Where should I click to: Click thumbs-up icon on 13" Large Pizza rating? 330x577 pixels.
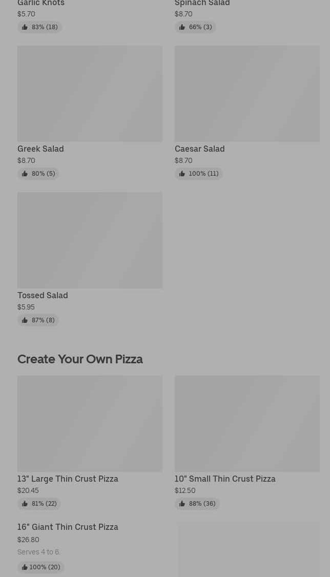pyautogui.click(x=25, y=504)
